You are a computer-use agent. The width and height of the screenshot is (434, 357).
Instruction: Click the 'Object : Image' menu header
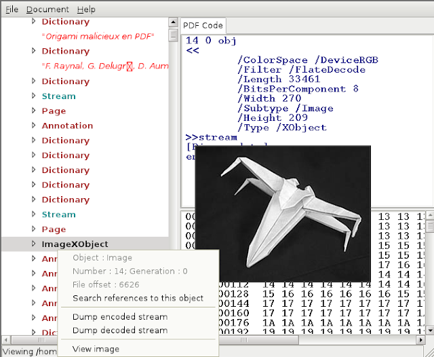coord(102,258)
